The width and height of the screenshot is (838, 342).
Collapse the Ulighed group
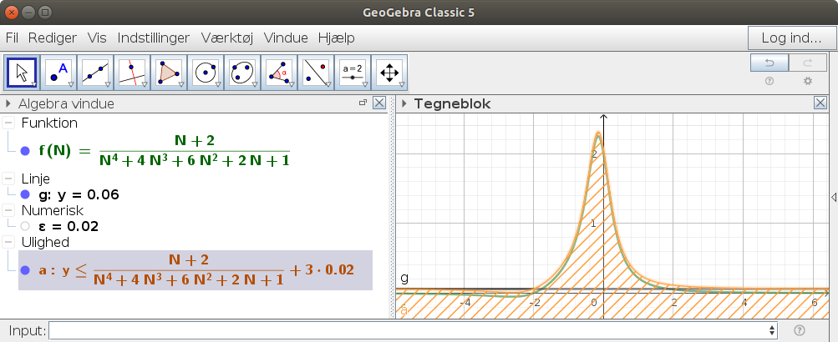coord(8,242)
